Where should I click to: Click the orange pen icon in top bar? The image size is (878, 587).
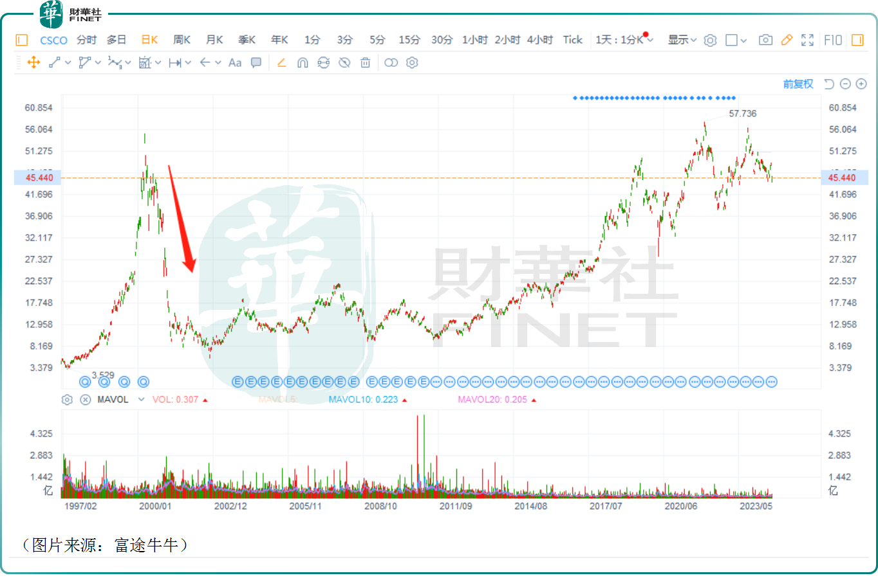pyautogui.click(x=787, y=40)
